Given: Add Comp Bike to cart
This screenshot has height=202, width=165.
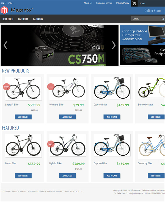Looking at the screenshot, I should pyautogui.click(x=23, y=176).
